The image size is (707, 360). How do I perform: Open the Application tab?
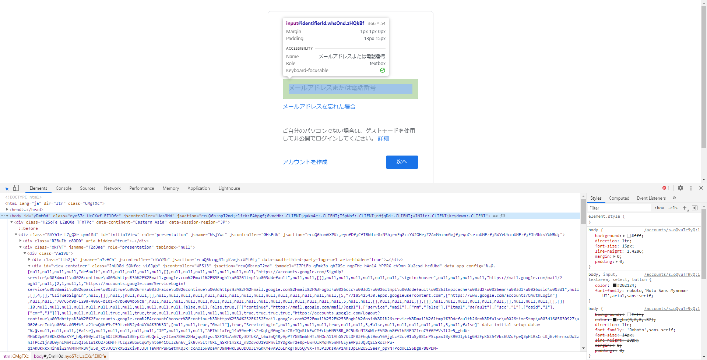[198, 188]
